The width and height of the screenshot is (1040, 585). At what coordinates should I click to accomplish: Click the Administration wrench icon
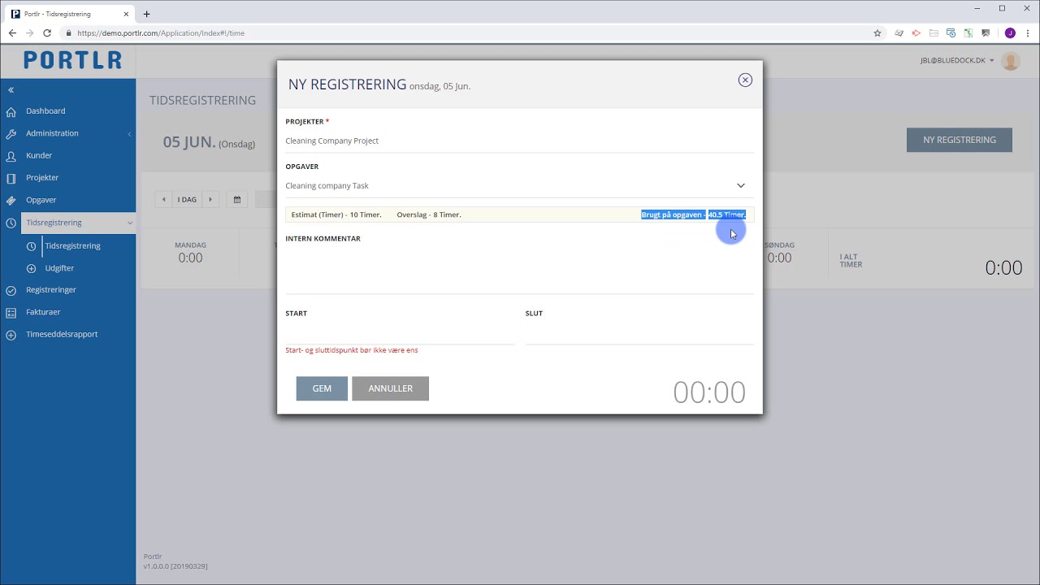(x=11, y=133)
